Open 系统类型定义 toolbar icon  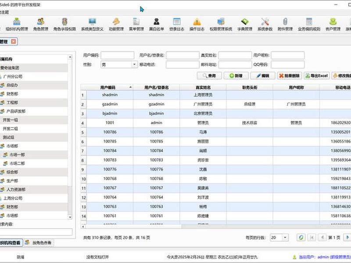[x=92, y=25]
